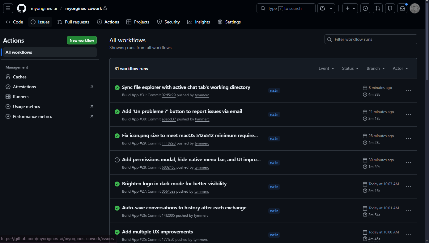The height and width of the screenshot is (243, 429).
Task: Open run 'Sync file explorer with active chat tab's working directory'
Action: click(186, 87)
